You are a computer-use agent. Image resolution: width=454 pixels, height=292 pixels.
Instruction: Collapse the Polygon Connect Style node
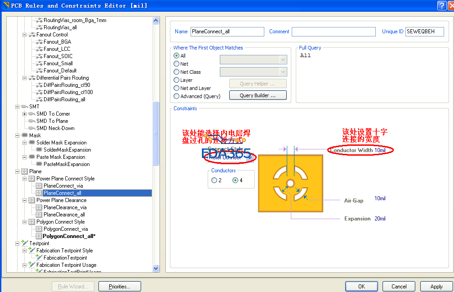pos(25,222)
